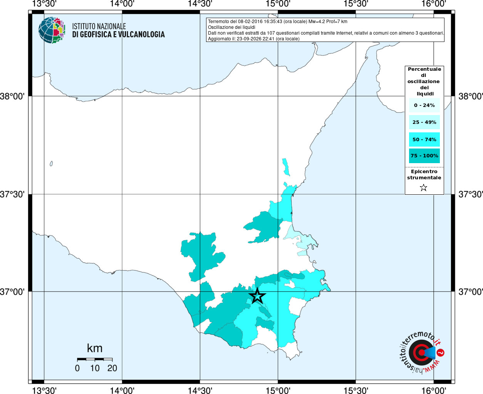
Task: Click the Aggiornato il date line
Action: point(253,39)
